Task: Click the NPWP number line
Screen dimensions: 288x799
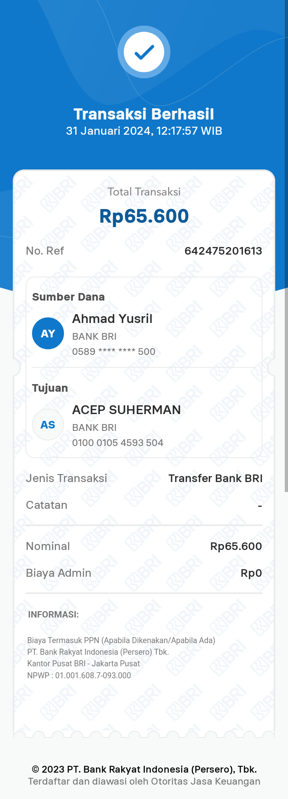Action: tap(79, 675)
